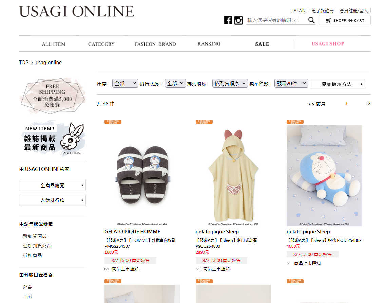385x303 pixels.
Task: Open the Doraemon slippers product thumbnail
Action: point(142,176)
